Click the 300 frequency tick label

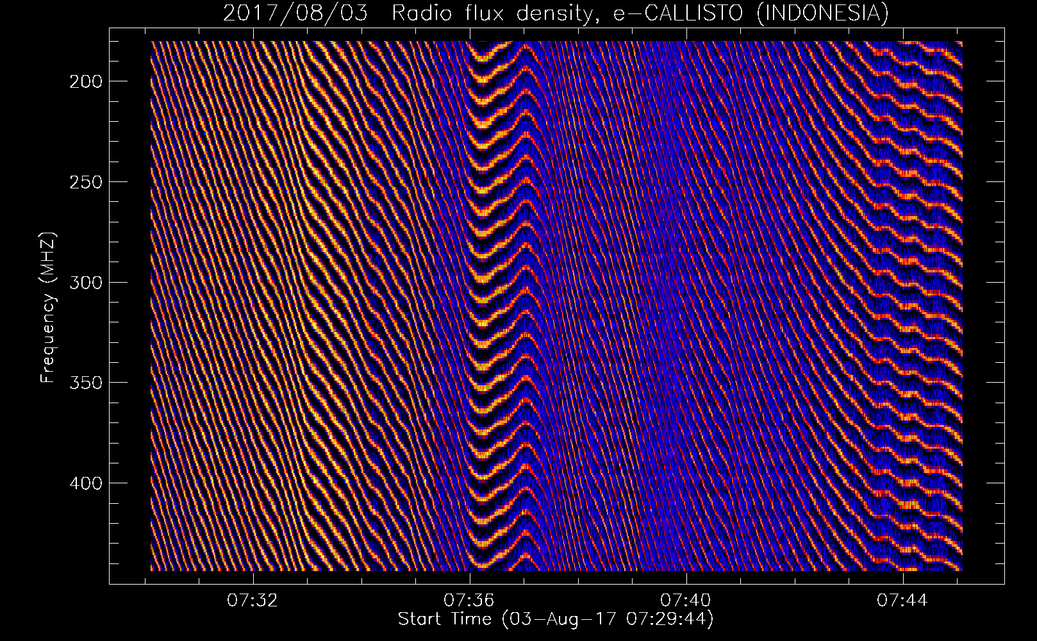coord(85,282)
